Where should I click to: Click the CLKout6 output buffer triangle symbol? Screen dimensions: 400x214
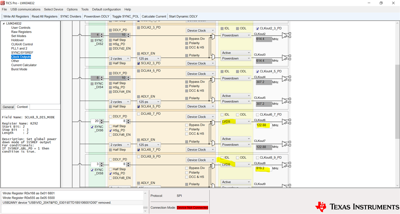tap(285, 122)
